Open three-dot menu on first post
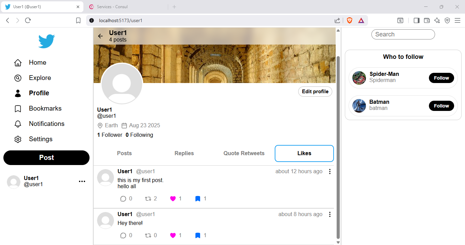 330,171
